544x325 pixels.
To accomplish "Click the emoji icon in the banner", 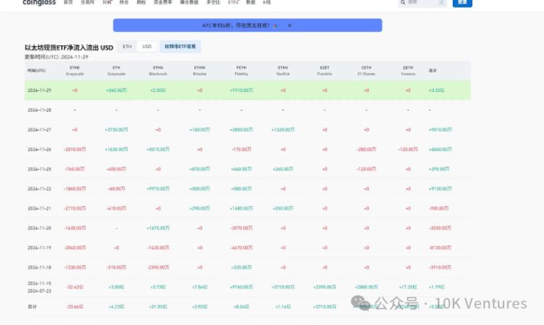I will click(276, 26).
